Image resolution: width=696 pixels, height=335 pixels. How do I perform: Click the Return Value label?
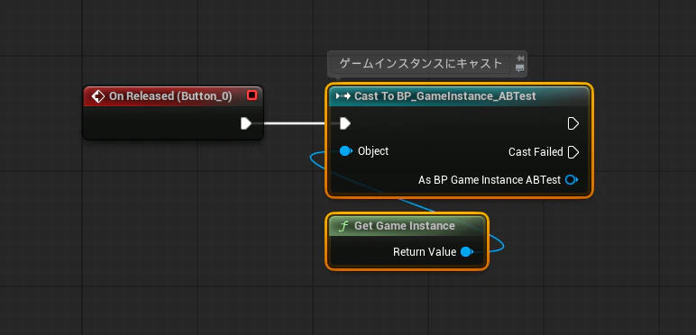point(425,252)
